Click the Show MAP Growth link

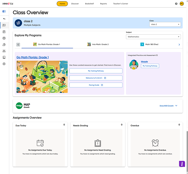click(x=167, y=106)
